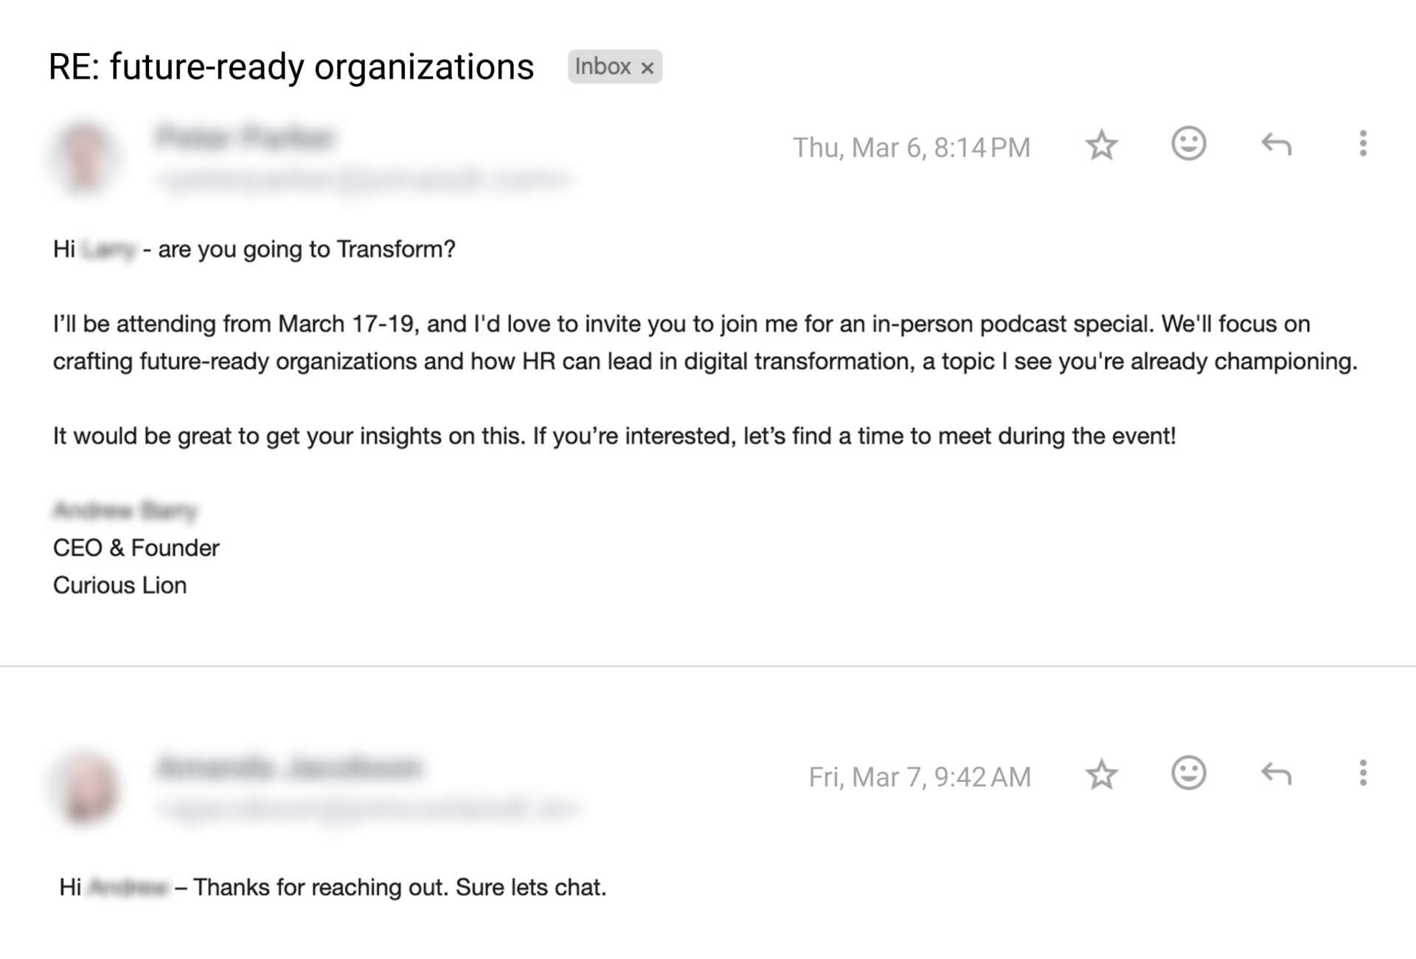Click the "Thanks for reaching out" reply text
Screen dimensions: 1416x959
[x=400, y=887]
